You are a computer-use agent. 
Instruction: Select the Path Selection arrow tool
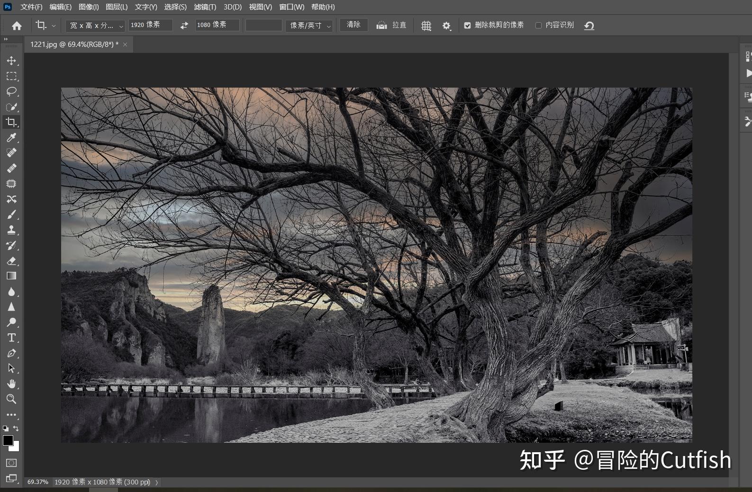11,368
